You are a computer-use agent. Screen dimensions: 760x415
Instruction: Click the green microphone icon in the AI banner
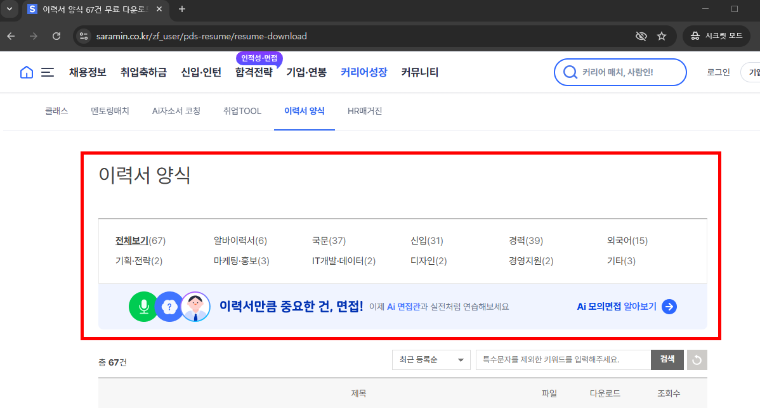[x=143, y=306]
